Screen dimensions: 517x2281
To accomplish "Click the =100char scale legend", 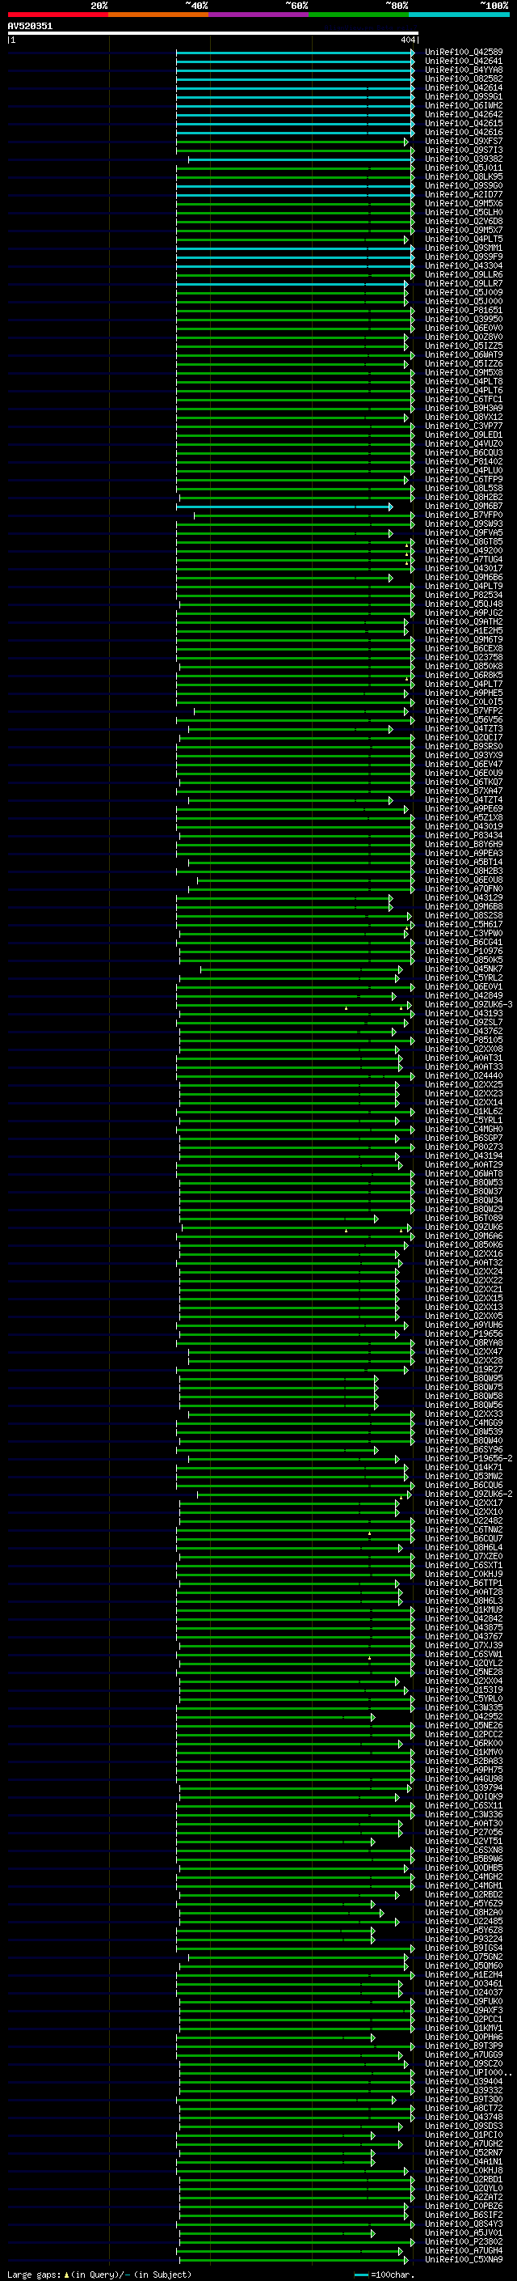I will point(385,2274).
